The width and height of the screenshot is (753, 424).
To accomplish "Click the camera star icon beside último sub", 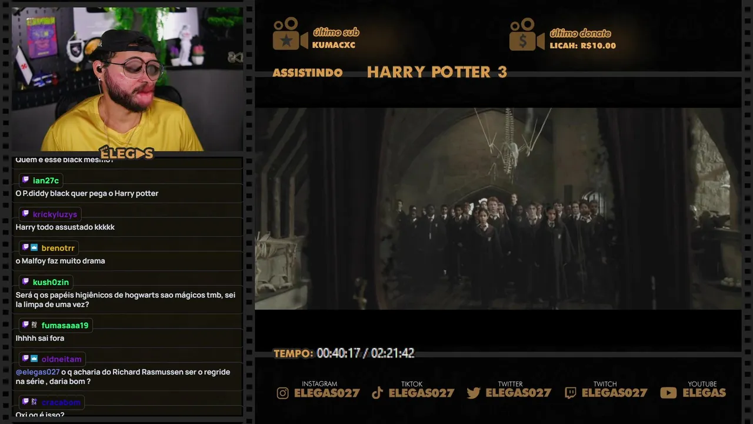I will pos(289,34).
